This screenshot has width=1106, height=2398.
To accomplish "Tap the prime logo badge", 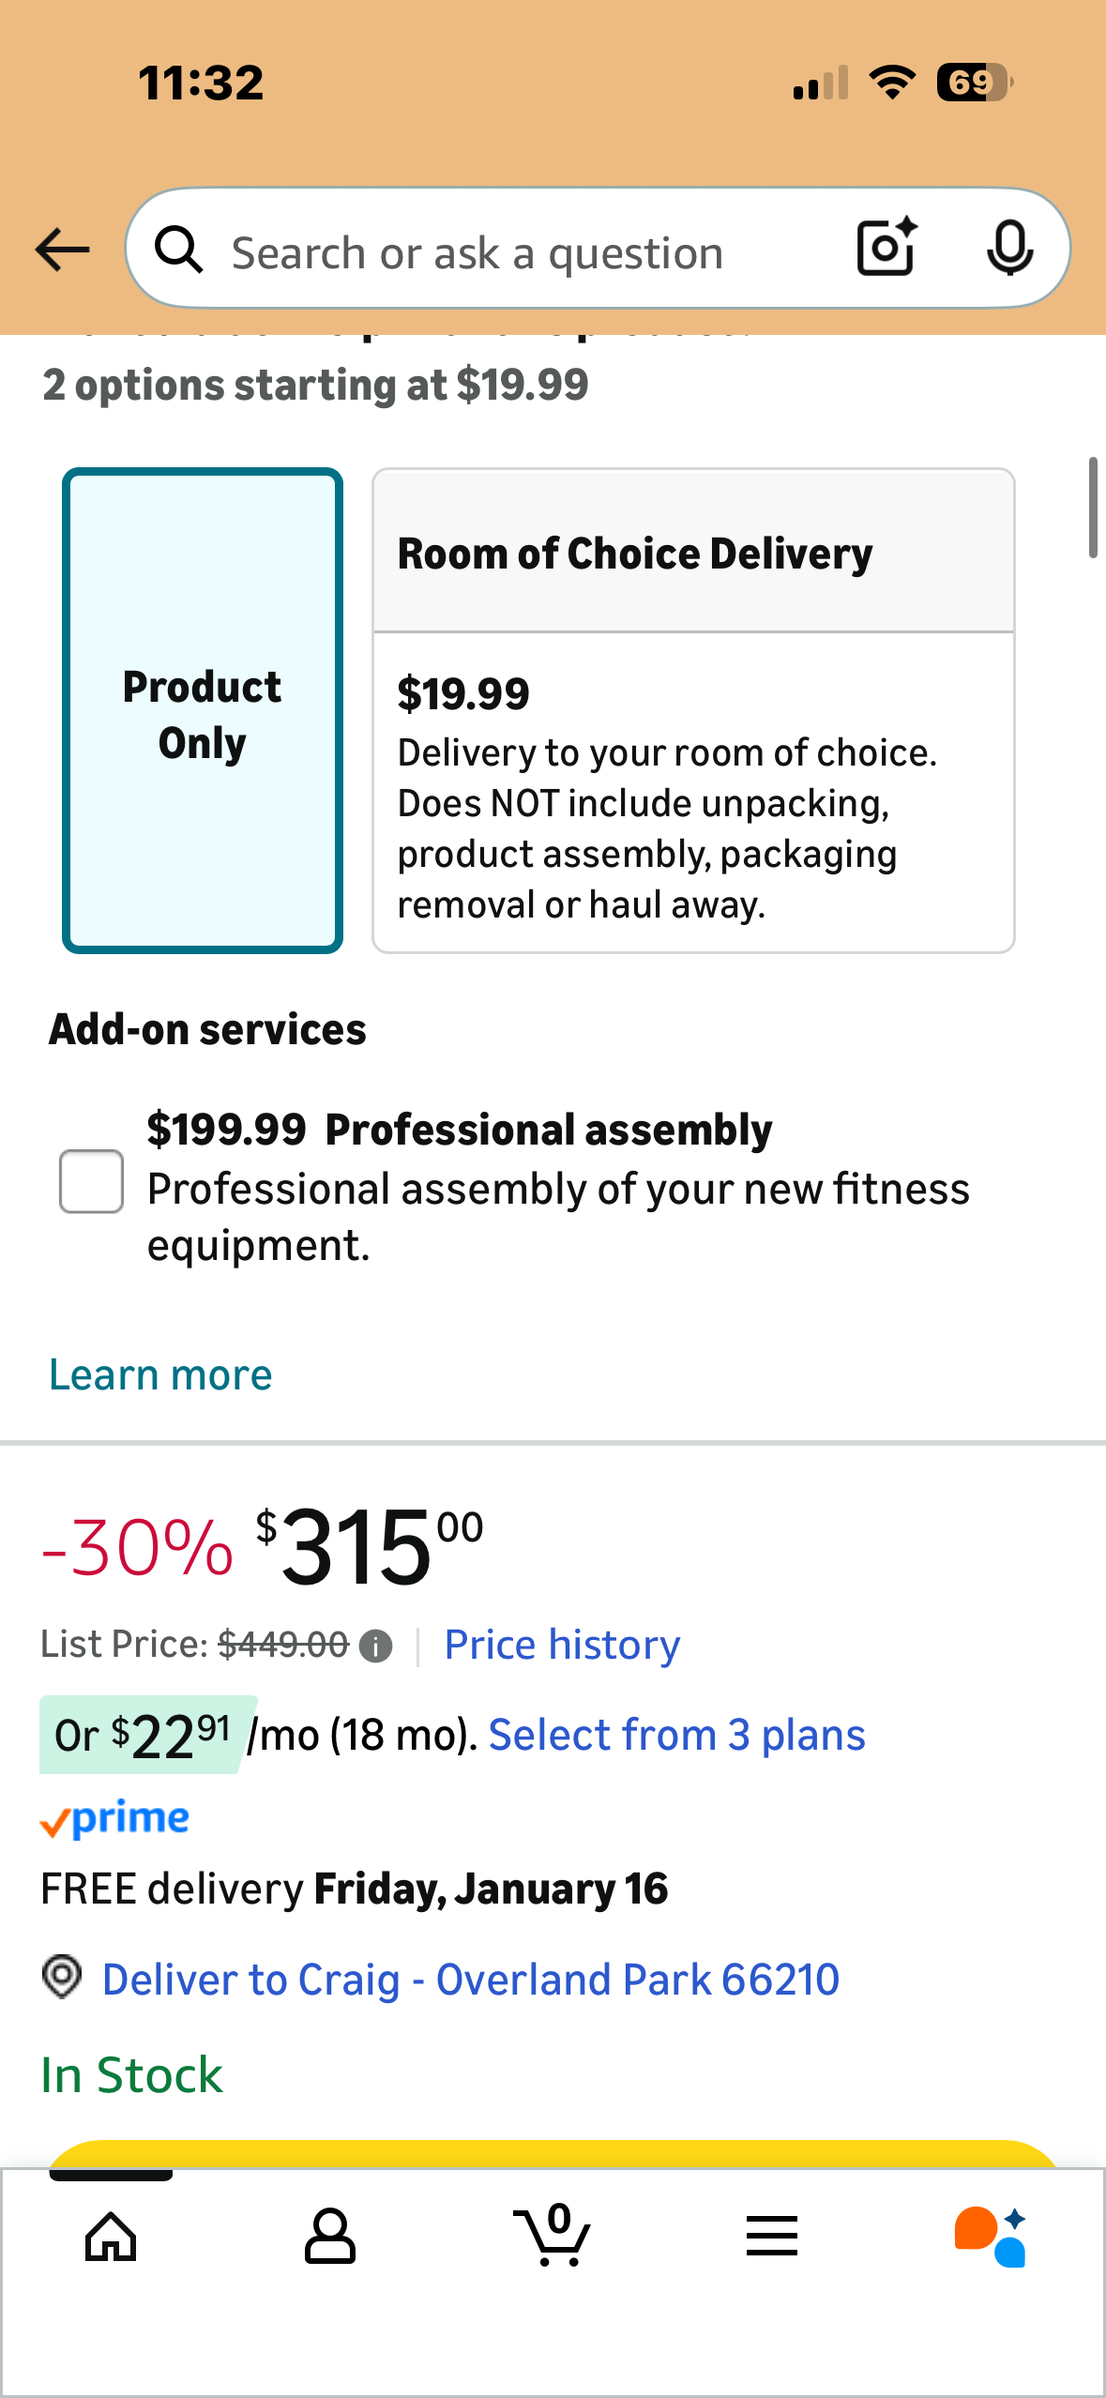I will (115, 1818).
